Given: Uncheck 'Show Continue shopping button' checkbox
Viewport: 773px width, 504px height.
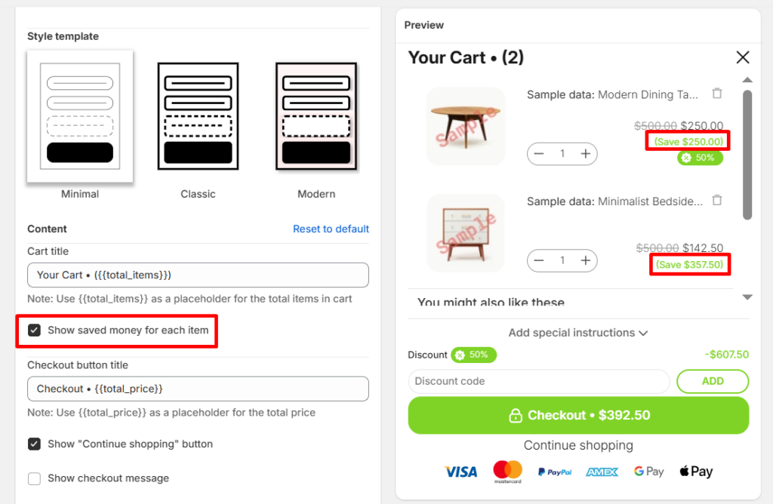Looking at the screenshot, I should click(34, 444).
